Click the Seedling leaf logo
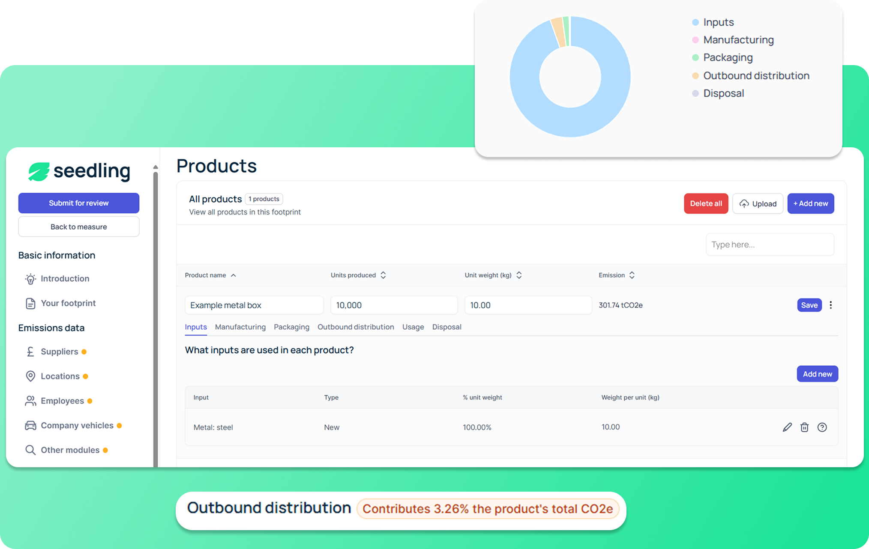 click(x=39, y=171)
